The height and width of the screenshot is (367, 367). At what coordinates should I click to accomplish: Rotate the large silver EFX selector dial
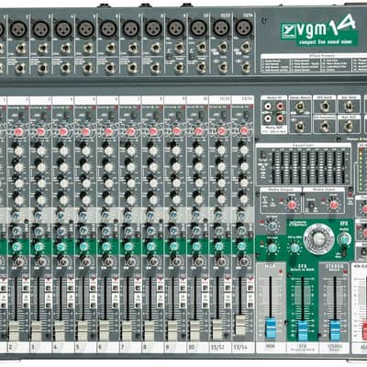(x=318, y=239)
